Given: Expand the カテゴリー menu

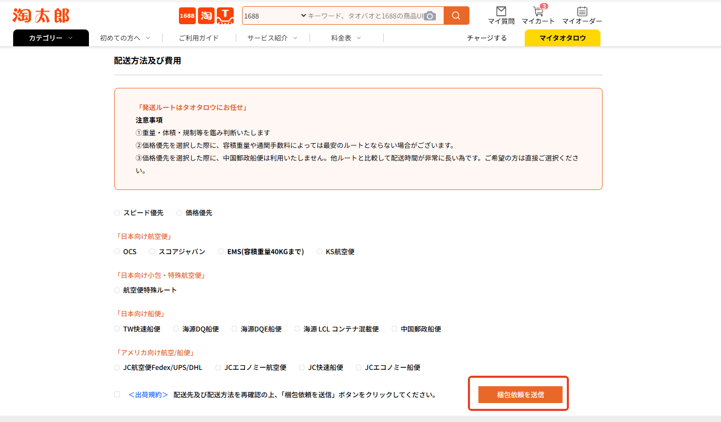Looking at the screenshot, I should click(x=51, y=38).
